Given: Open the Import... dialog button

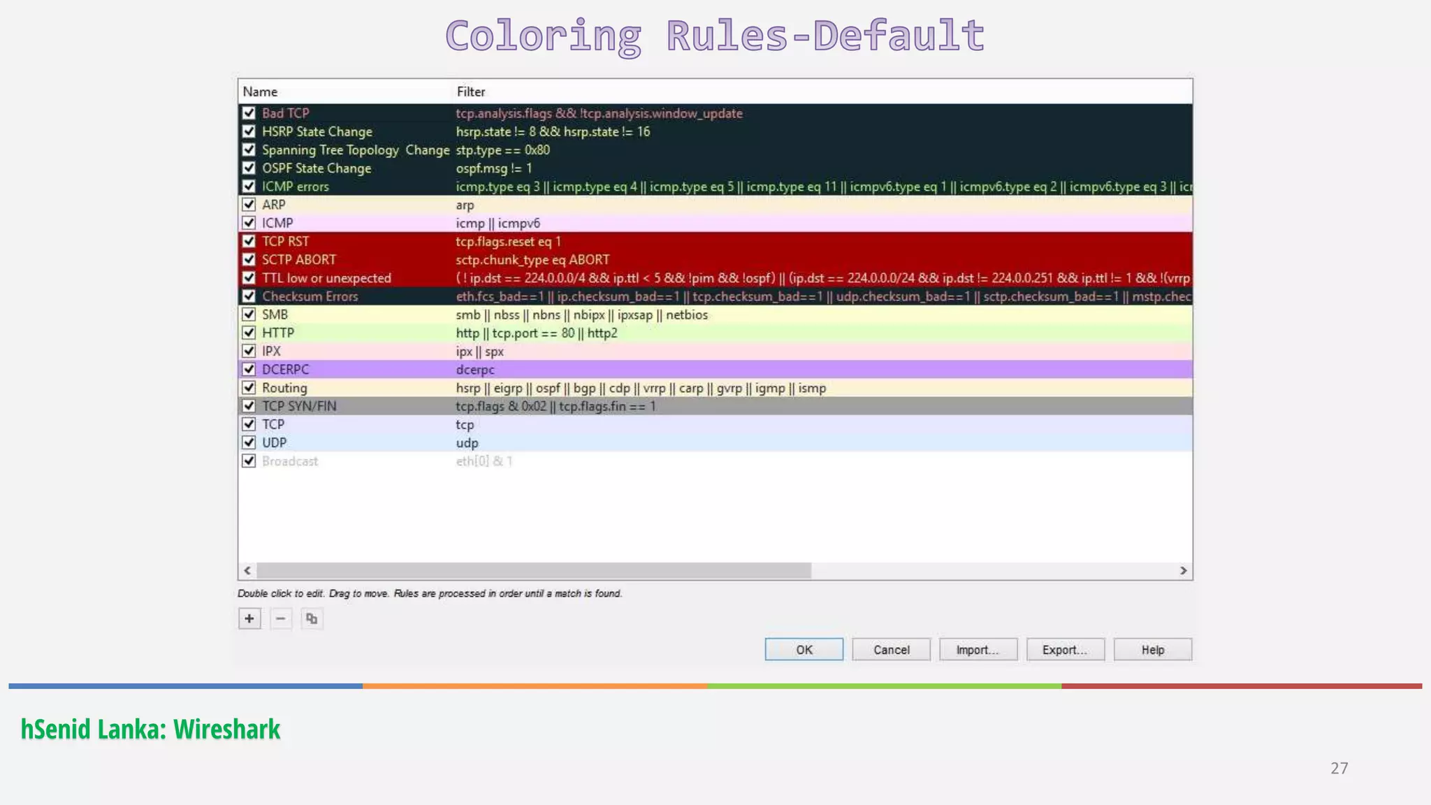Looking at the screenshot, I should 978,649.
